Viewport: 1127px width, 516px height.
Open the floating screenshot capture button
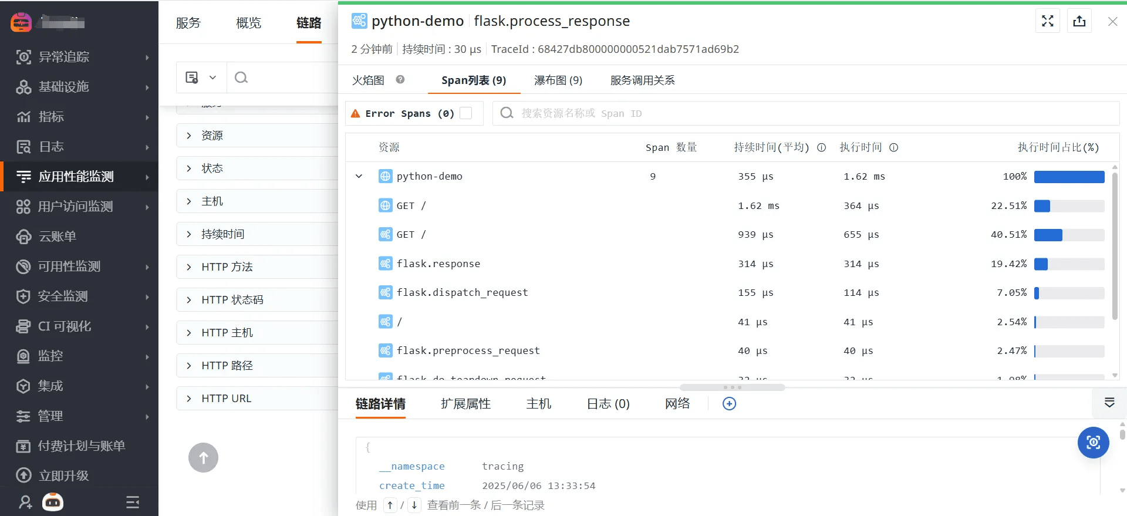1093,443
